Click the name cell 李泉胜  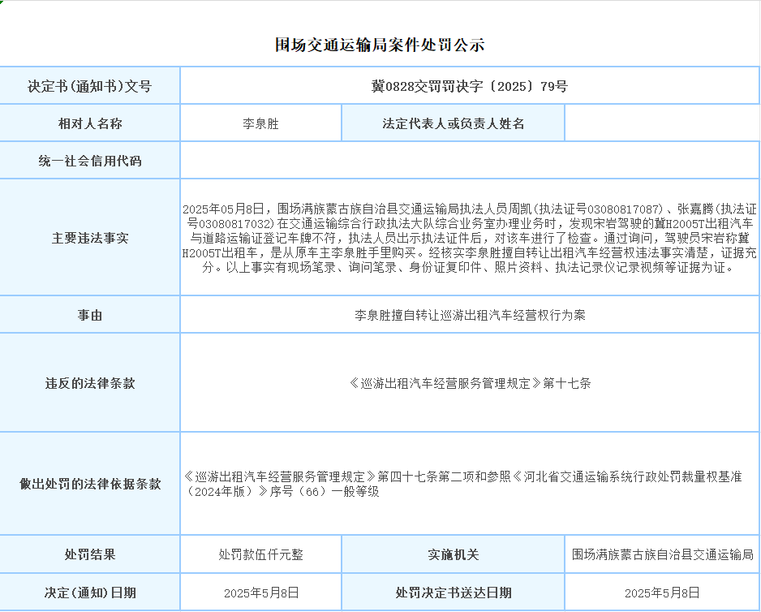click(260, 123)
